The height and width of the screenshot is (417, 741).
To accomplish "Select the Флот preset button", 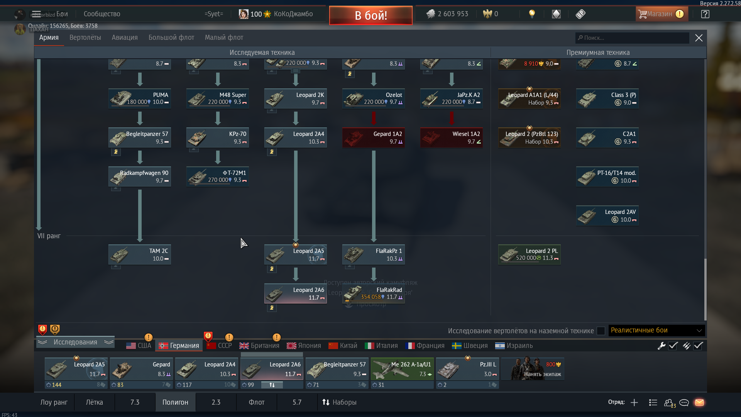I will pyautogui.click(x=257, y=402).
